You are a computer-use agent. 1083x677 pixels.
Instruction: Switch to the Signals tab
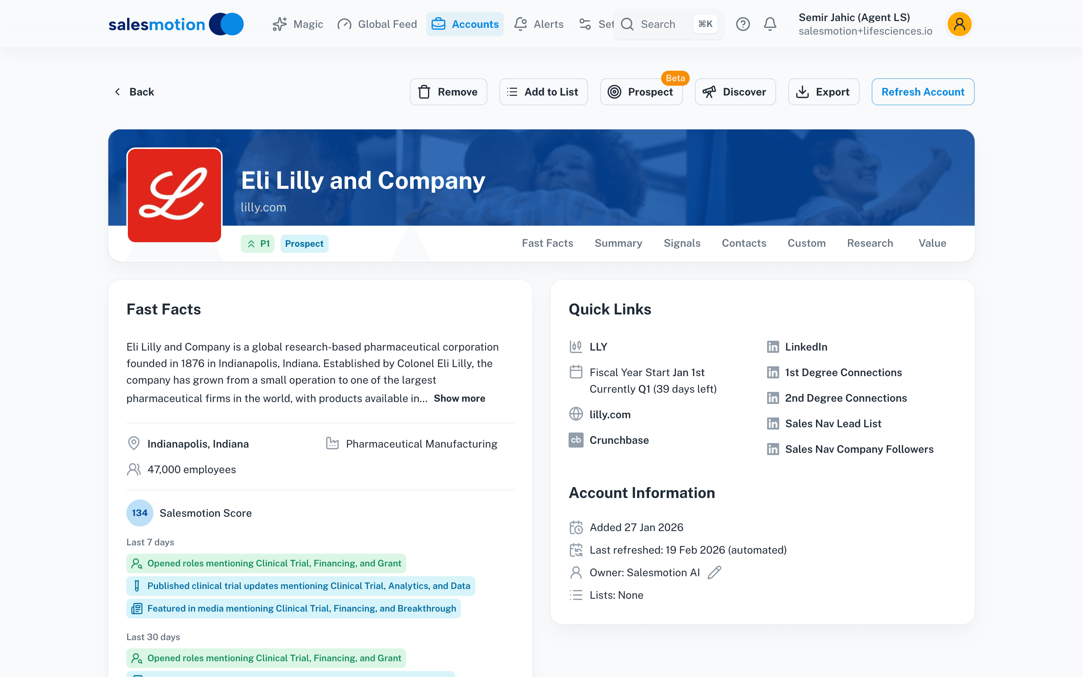pyautogui.click(x=681, y=243)
